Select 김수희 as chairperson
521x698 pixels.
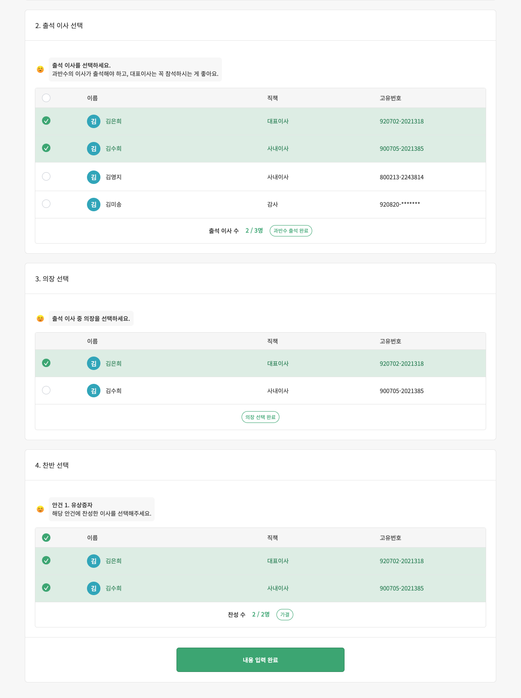pos(46,390)
